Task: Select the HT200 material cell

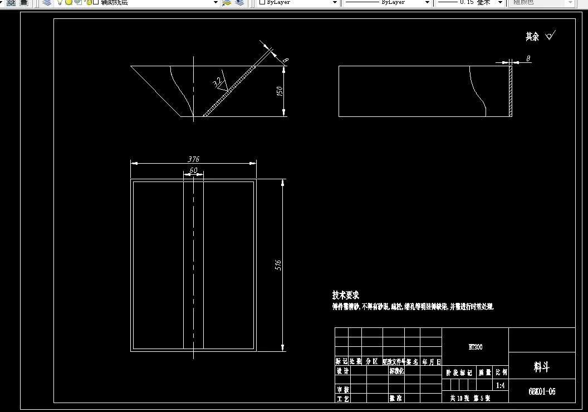Action: (476, 347)
